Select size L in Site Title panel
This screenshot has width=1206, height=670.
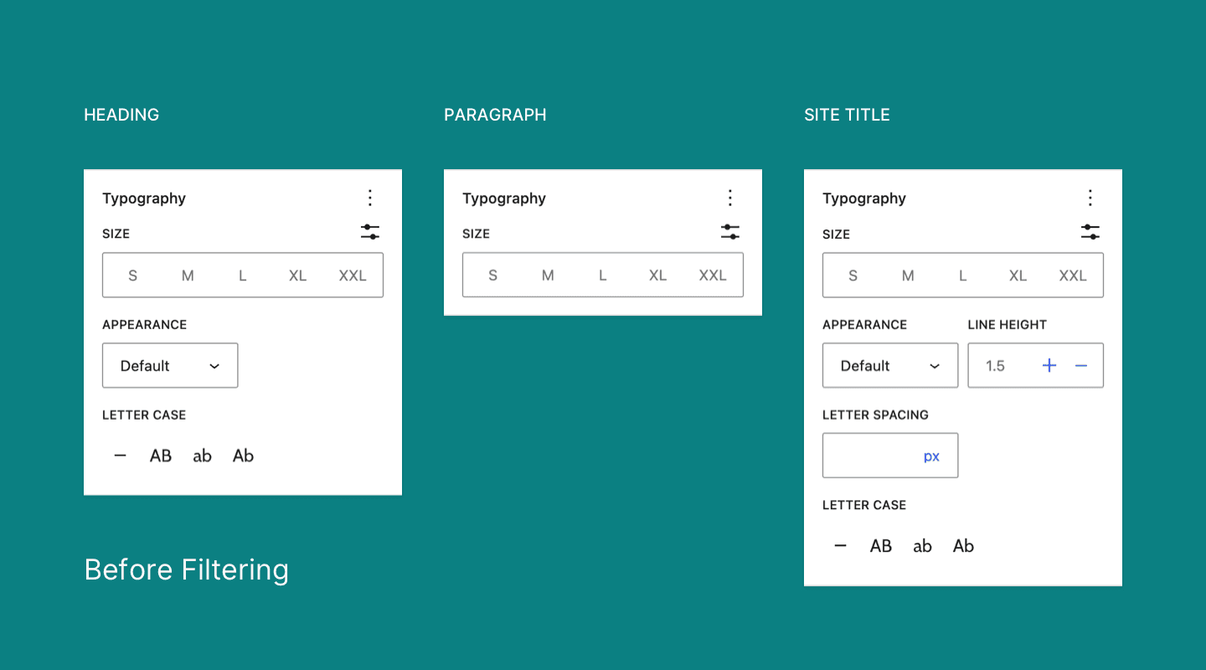pos(963,276)
